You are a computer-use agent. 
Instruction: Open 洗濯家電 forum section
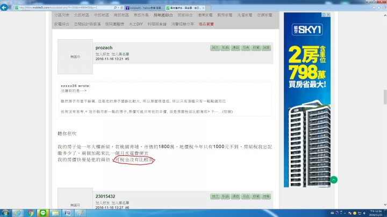245,15
